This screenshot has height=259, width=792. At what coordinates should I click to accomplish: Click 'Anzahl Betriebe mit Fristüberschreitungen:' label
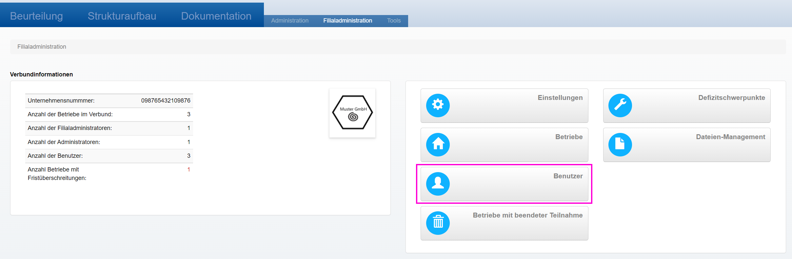pyautogui.click(x=57, y=174)
